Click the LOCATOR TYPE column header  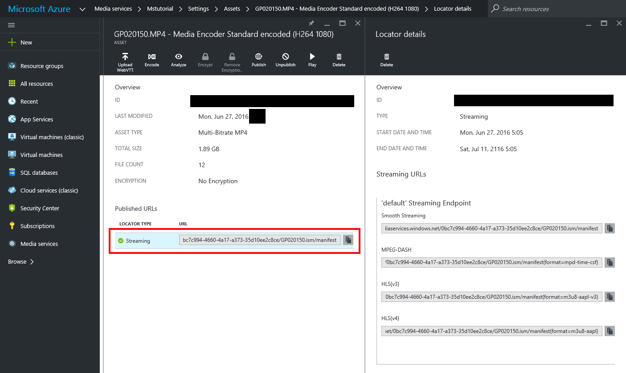(135, 224)
